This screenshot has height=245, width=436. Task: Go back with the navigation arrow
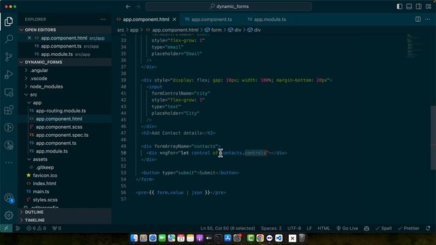point(128,6)
